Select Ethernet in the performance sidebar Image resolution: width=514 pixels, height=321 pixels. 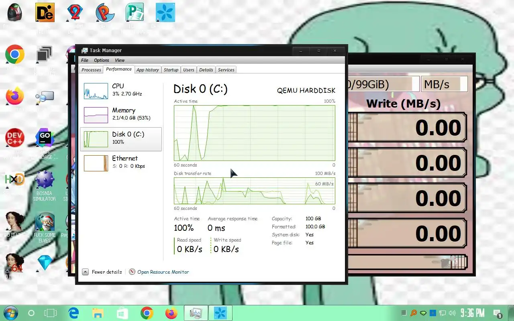tap(121, 163)
